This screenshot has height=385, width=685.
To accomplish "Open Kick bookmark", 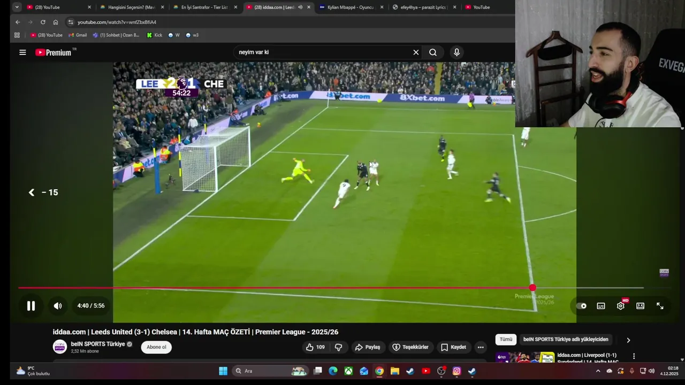I will 154,35.
